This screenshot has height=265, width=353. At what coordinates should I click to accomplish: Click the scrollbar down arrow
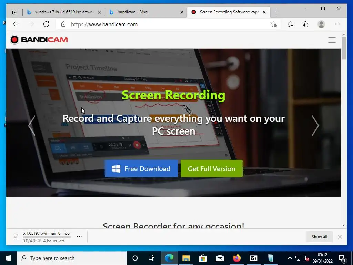(x=344, y=225)
